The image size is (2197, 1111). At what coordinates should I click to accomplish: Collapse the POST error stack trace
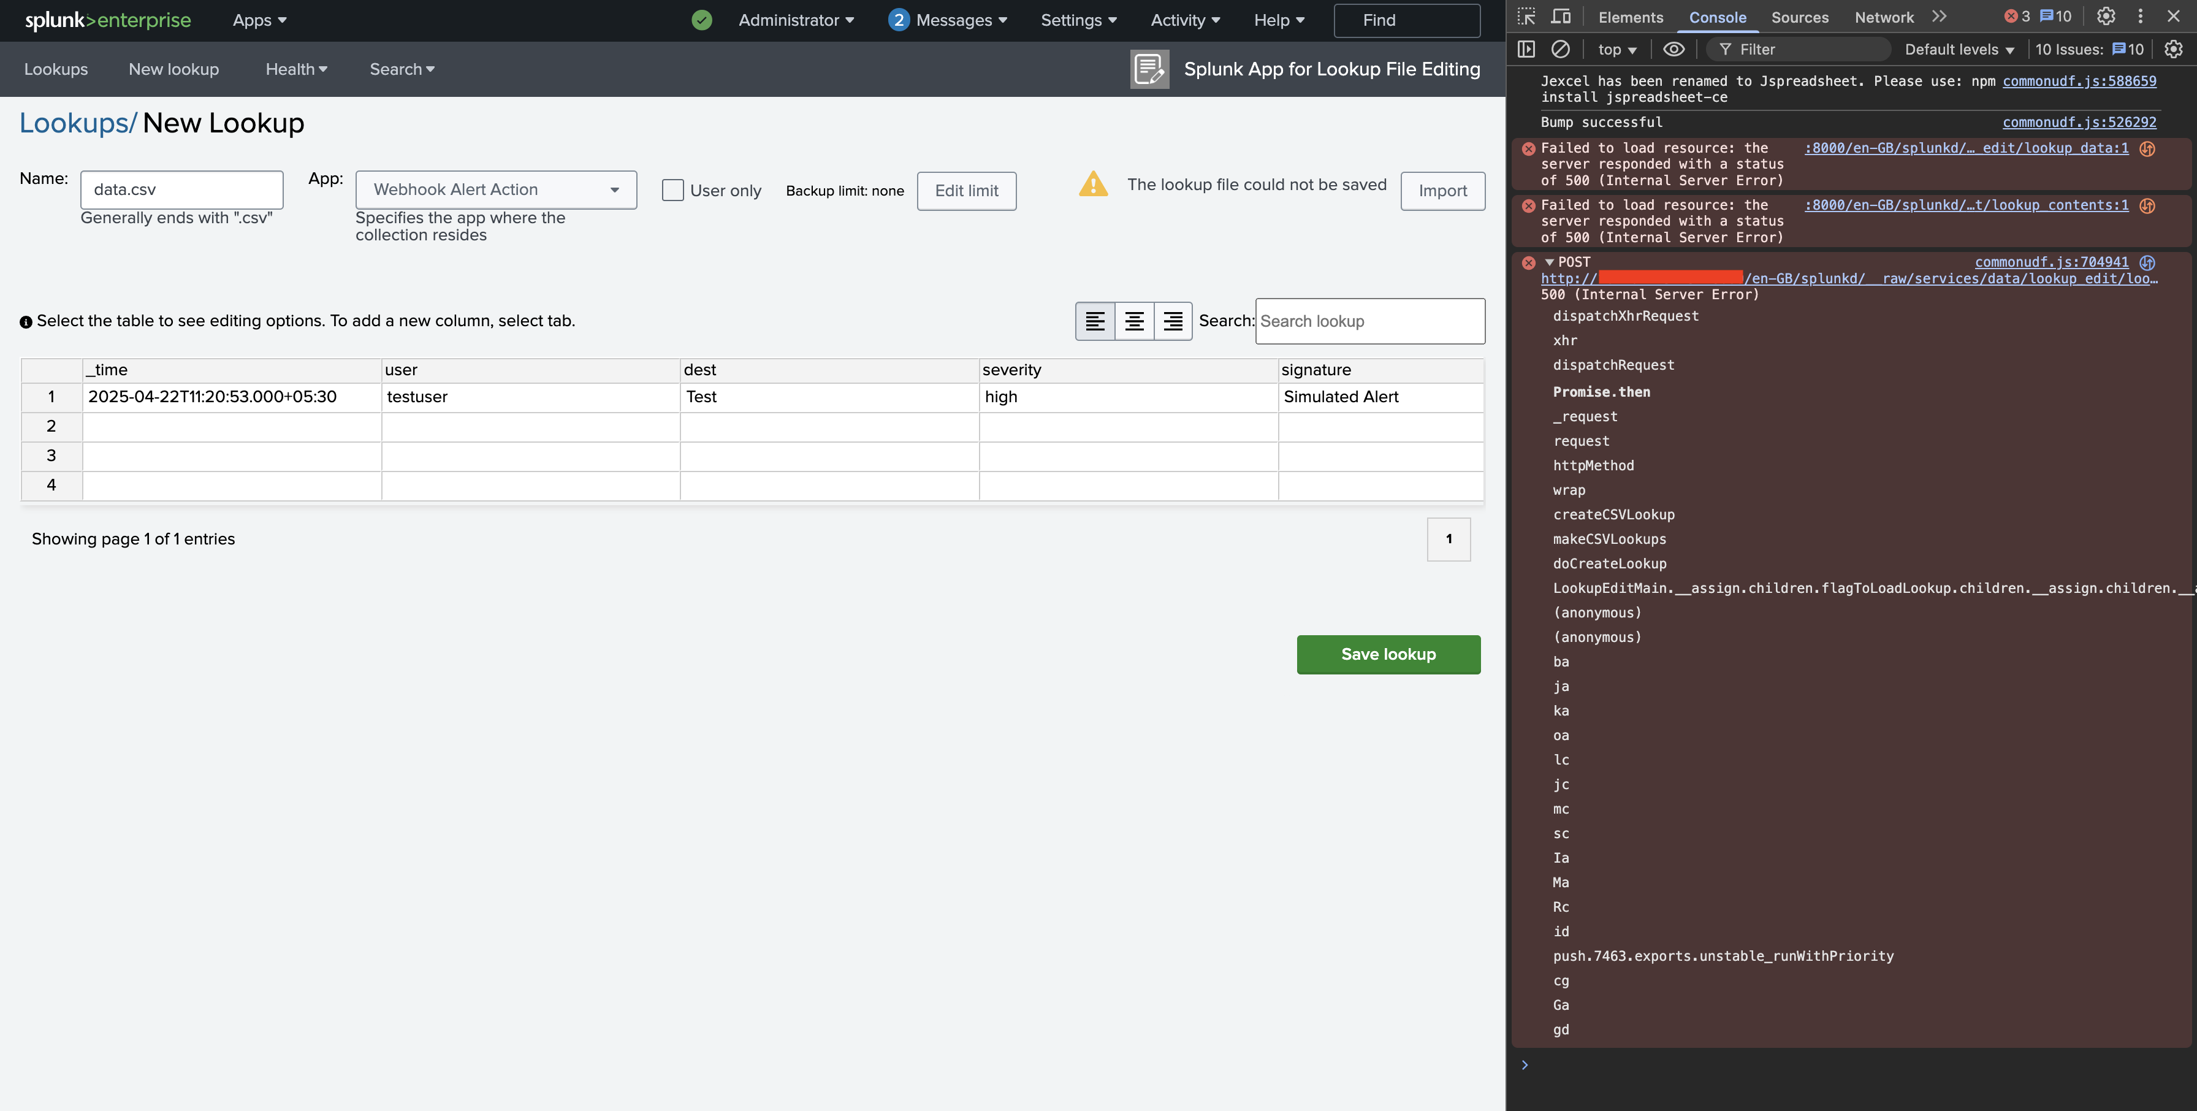(x=1549, y=262)
